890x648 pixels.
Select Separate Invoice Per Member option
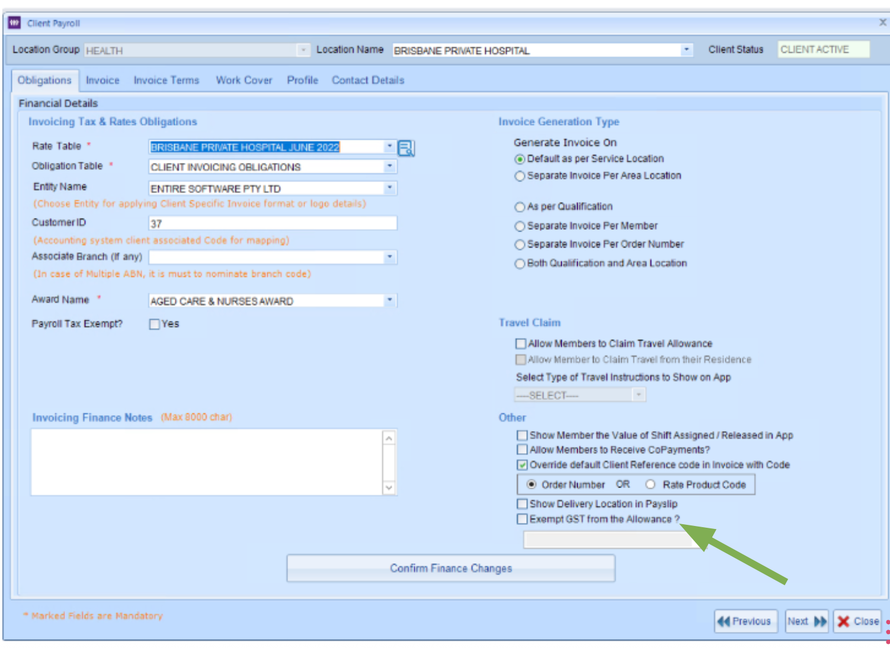tap(520, 226)
